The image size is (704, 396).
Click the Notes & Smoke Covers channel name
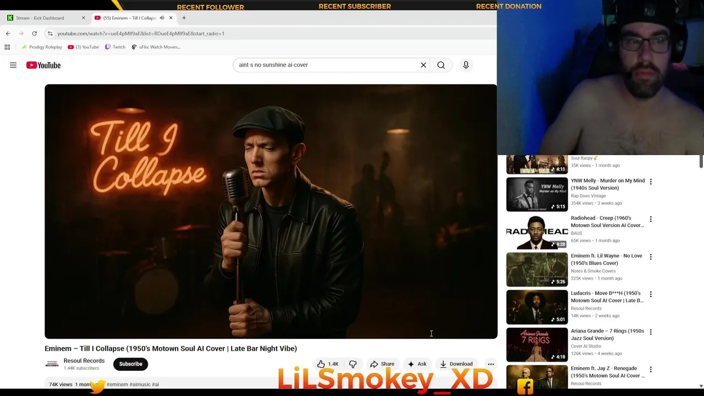[x=593, y=271]
